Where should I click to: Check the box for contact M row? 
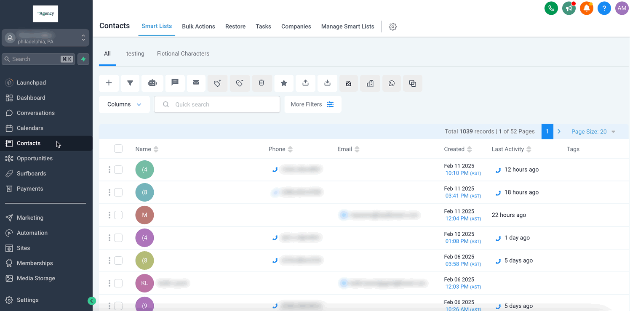click(x=118, y=215)
